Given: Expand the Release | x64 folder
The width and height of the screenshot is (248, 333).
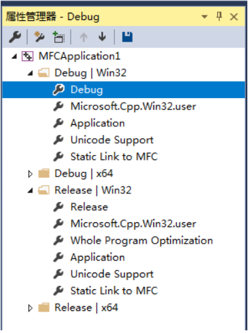Looking at the screenshot, I should click(30, 308).
